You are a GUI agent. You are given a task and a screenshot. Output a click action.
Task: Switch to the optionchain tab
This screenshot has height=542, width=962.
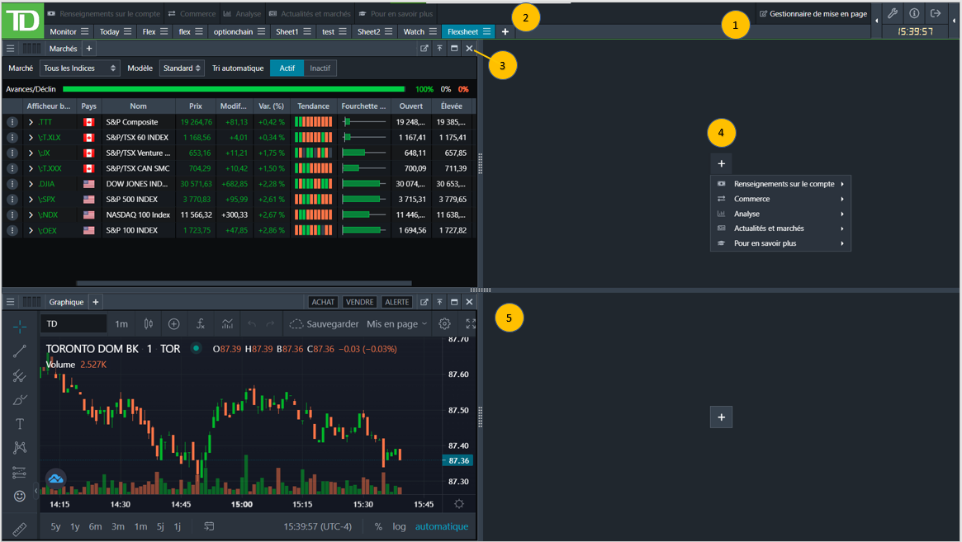(233, 31)
